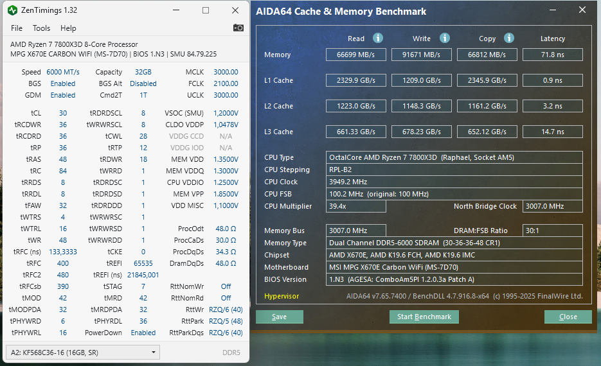
Task: Click the CPU Clock value 3949.2 MHz
Action: 454,182
